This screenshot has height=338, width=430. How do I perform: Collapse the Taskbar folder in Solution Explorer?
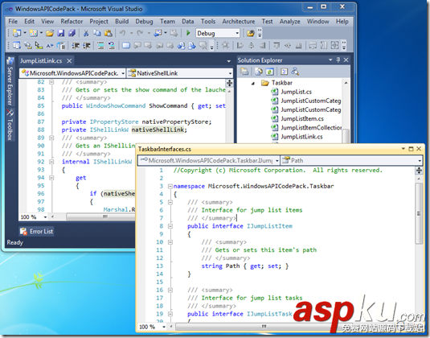coord(253,83)
